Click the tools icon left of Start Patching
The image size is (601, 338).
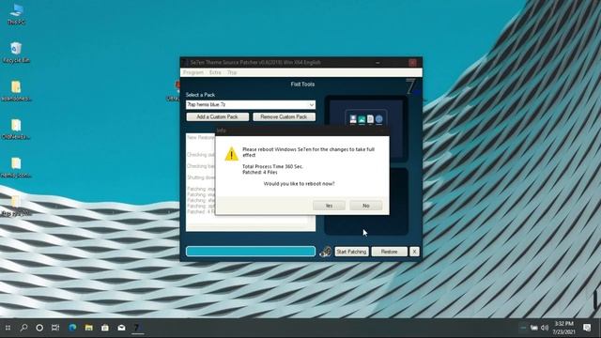(x=325, y=252)
